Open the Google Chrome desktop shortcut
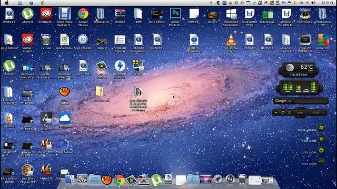 pyautogui.click(x=83, y=14)
